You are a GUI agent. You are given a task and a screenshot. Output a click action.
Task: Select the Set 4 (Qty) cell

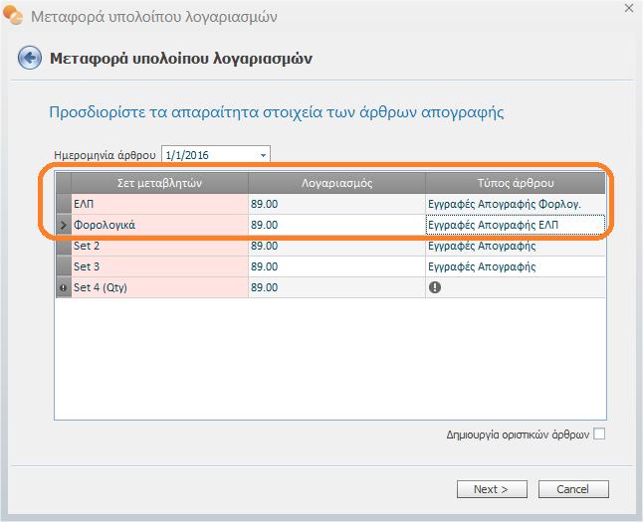(x=159, y=287)
